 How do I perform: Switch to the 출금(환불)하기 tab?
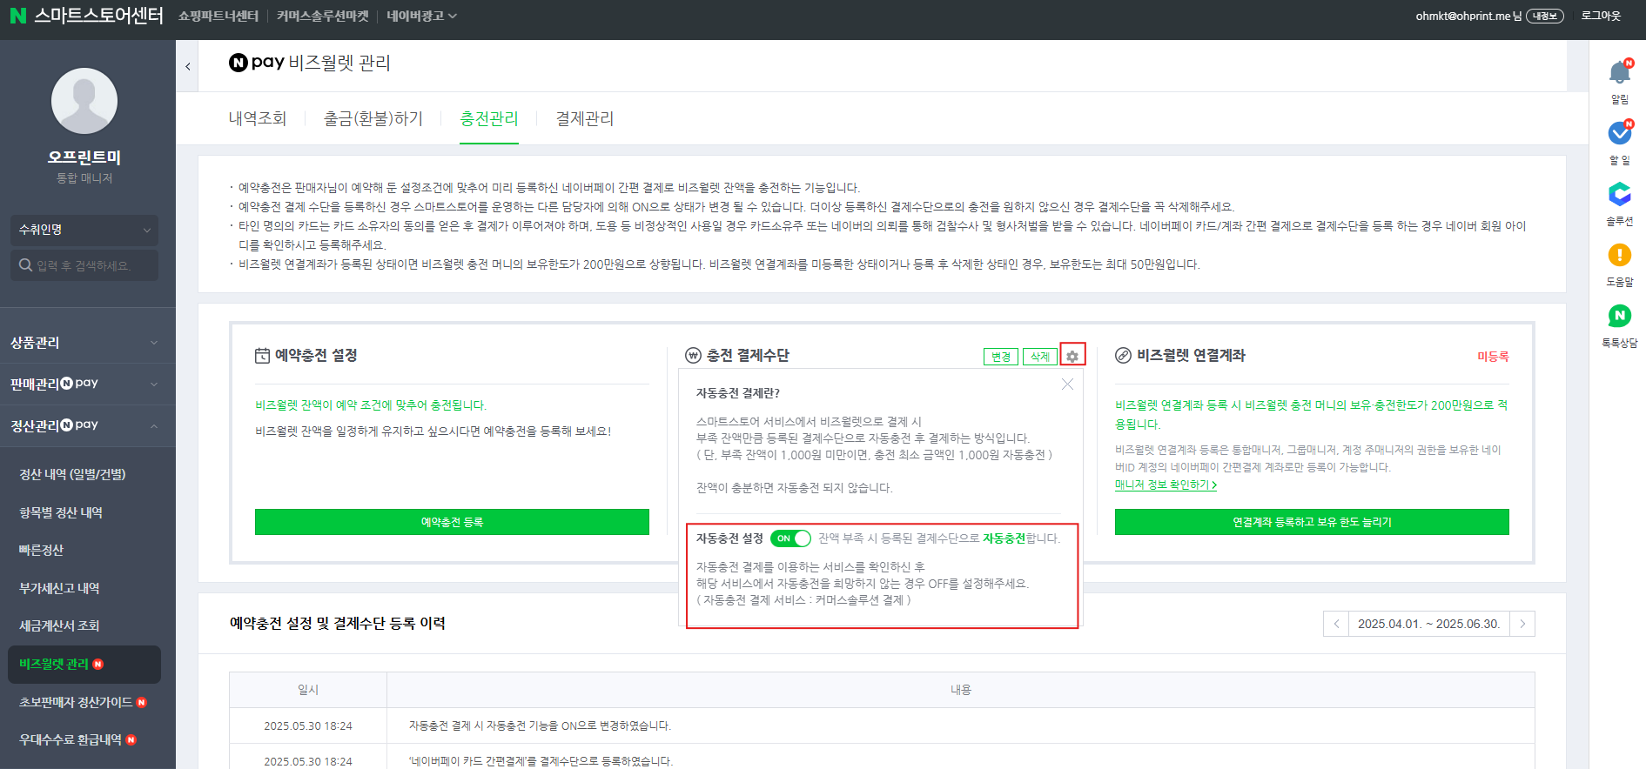(373, 118)
